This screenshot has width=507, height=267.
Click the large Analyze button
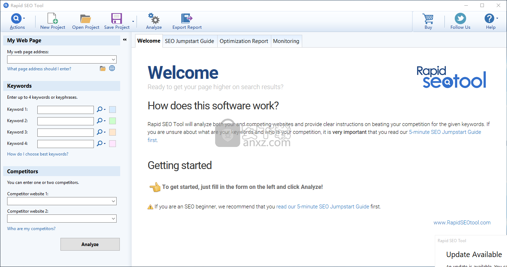pos(90,244)
